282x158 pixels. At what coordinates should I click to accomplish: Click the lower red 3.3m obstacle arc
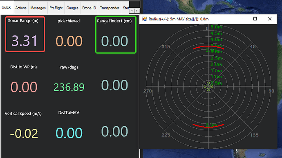pos(208,126)
